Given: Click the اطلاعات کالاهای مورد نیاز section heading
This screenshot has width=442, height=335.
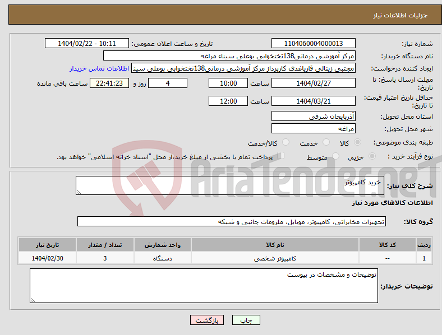Looking at the screenshot, I should tap(392, 203).
